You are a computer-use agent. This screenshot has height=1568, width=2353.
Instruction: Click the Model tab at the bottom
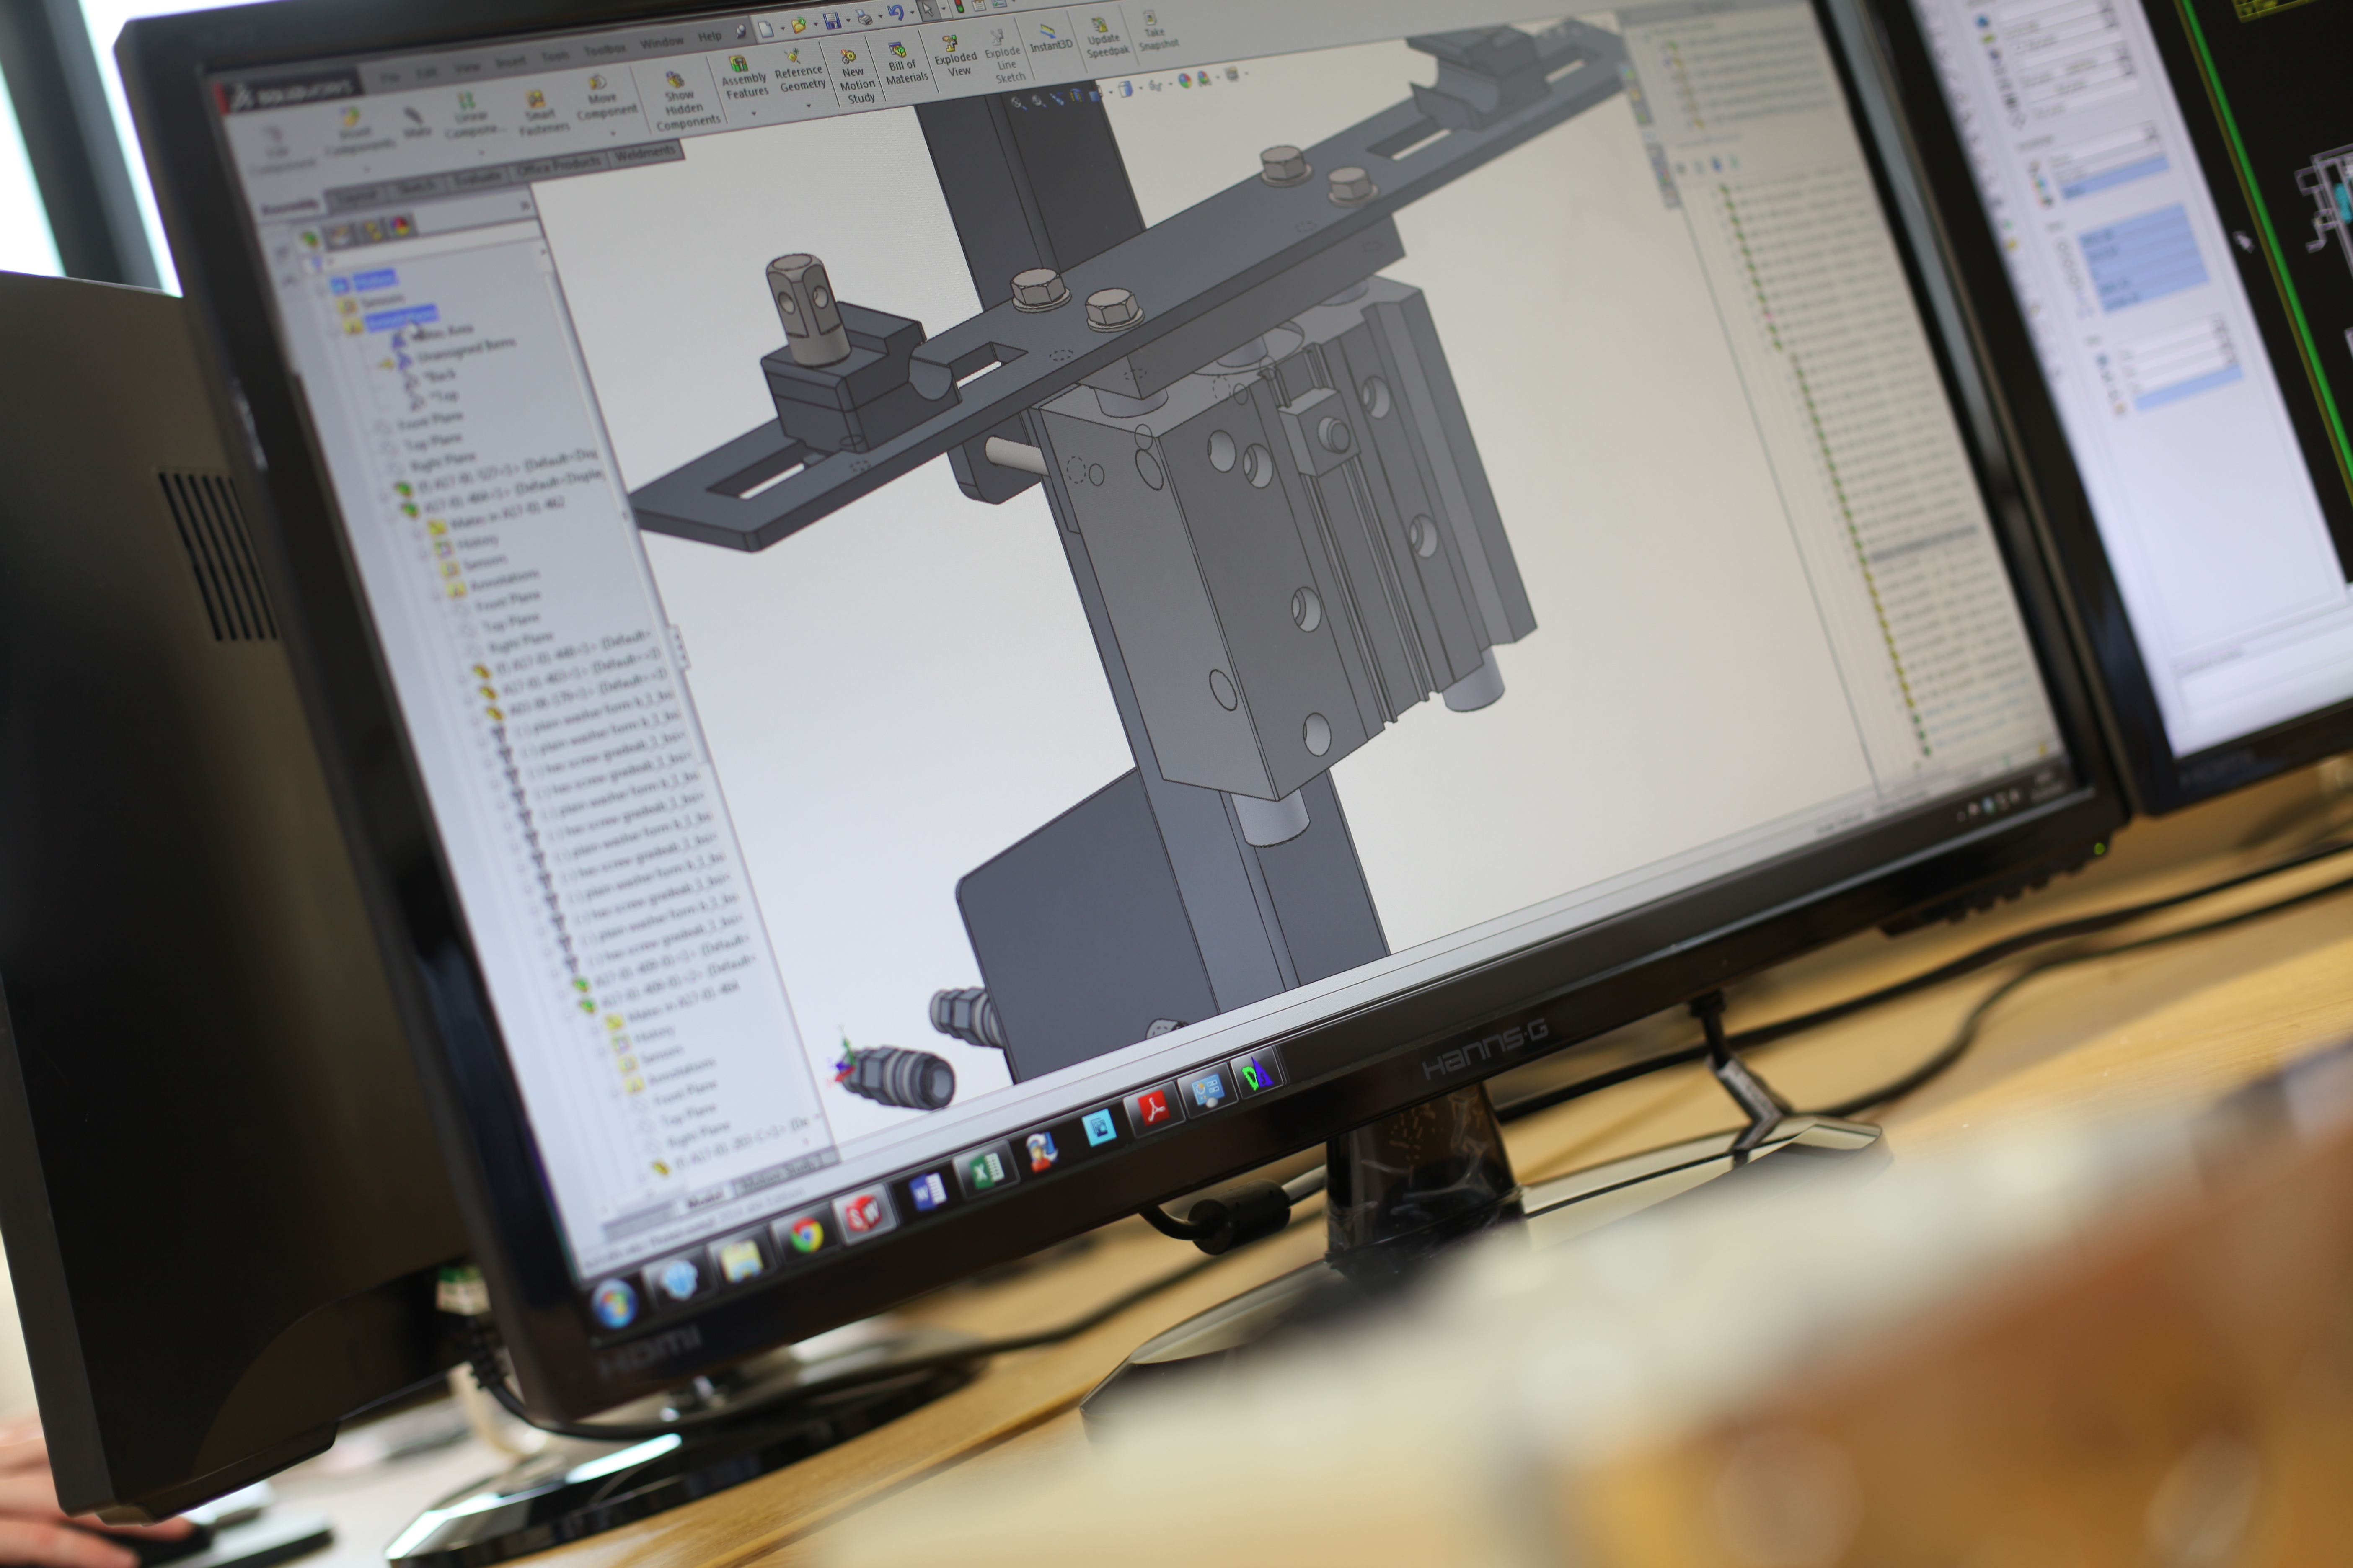[x=705, y=1199]
